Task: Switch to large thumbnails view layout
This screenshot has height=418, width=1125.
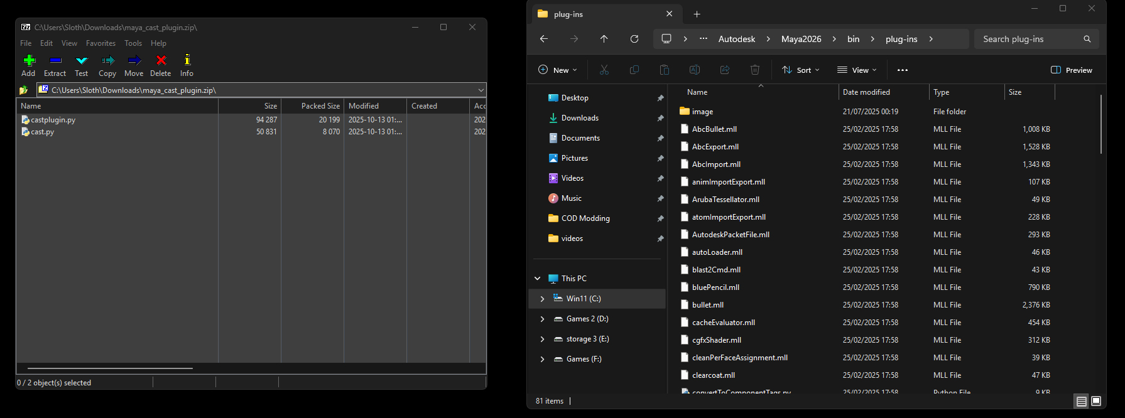Action: [x=1096, y=401]
